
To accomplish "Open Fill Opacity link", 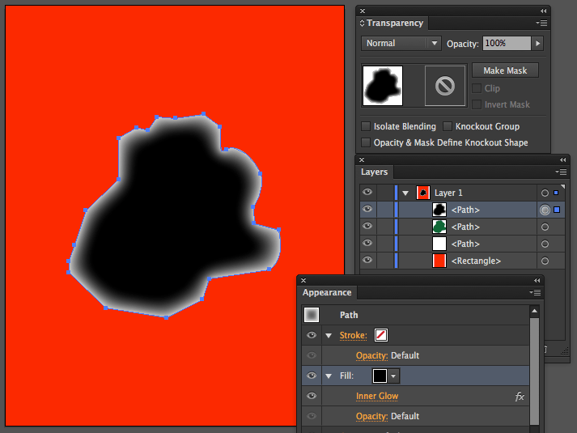I will [371, 417].
